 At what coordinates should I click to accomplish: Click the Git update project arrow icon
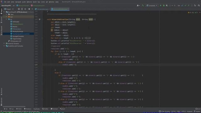(182, 6)
